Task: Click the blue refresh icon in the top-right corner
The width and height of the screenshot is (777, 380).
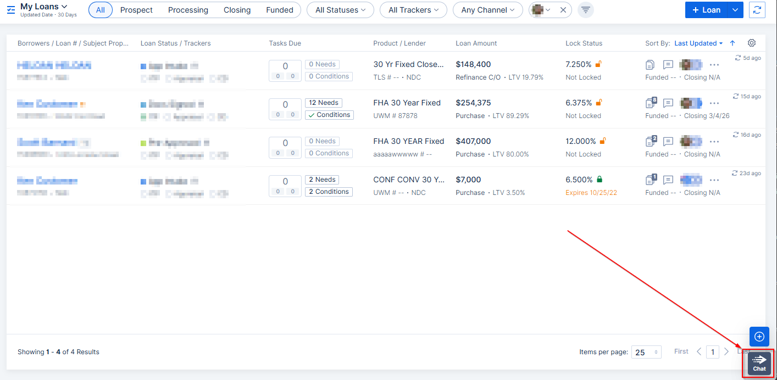Action: 757,10
